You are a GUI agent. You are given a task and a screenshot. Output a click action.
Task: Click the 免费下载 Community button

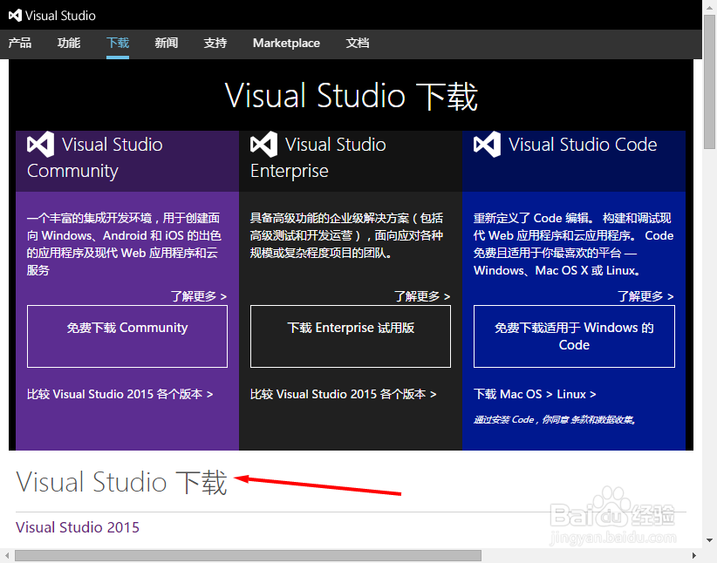pyautogui.click(x=126, y=336)
